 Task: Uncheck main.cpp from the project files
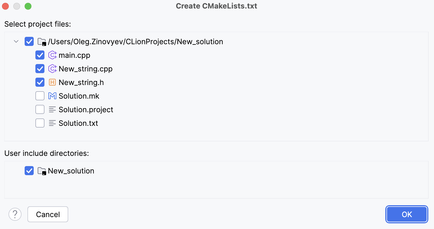coord(40,55)
